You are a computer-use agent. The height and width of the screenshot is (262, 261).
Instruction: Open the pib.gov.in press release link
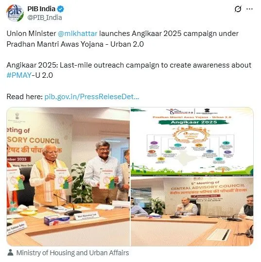(91, 97)
